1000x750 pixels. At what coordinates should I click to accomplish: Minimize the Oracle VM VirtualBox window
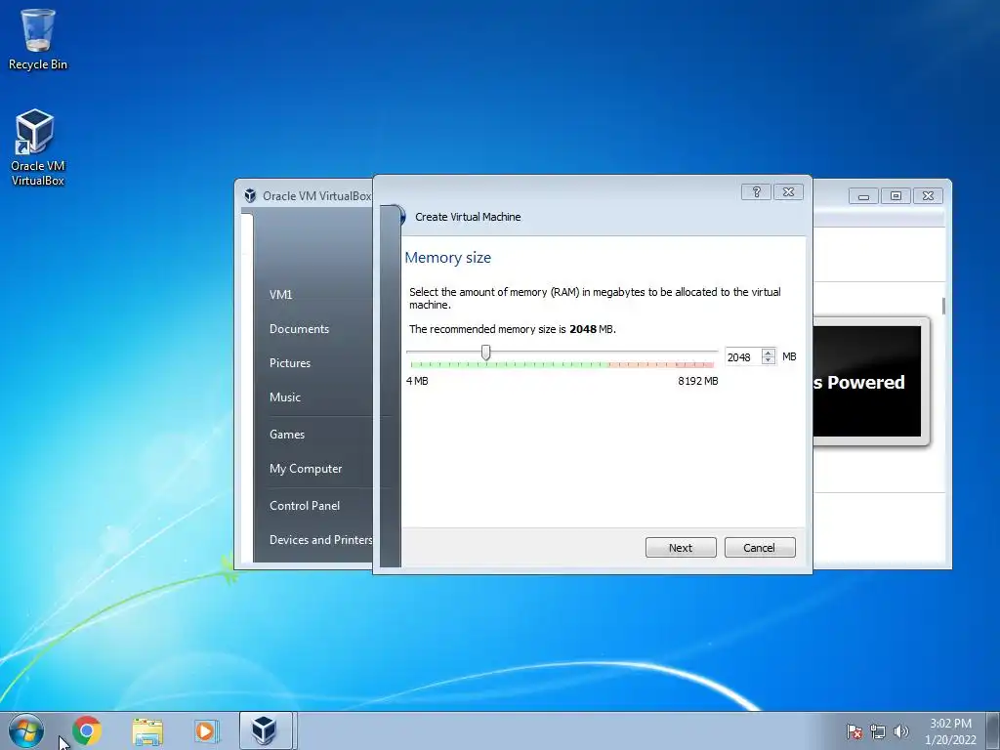pos(863,195)
